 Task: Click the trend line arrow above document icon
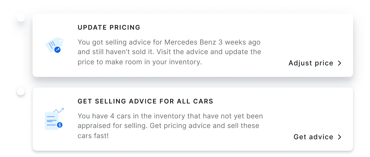(x=59, y=110)
